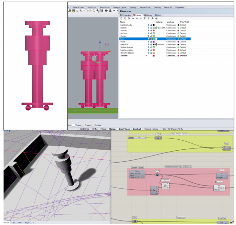Toggle visibility bulb of Mesh layer
Image resolution: width=236 pixels, height=225 pixels.
click(x=149, y=42)
